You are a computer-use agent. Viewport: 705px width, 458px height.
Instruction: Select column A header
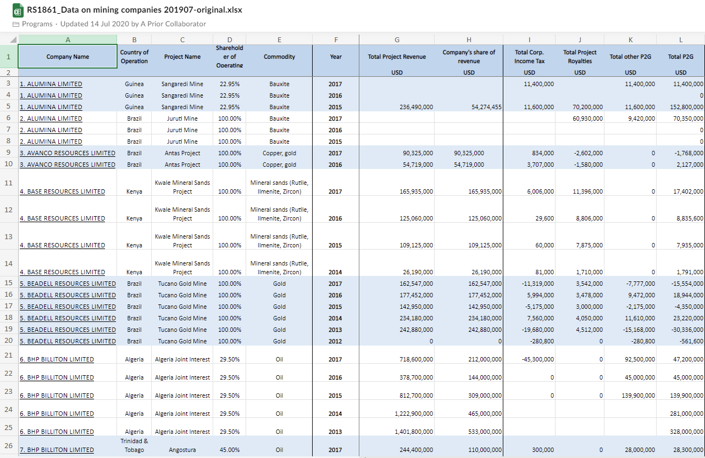click(x=68, y=39)
